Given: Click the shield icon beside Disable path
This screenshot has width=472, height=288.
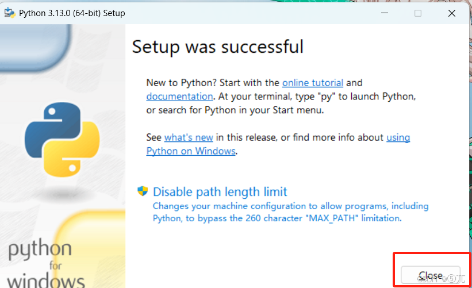Looking at the screenshot, I should pyautogui.click(x=143, y=191).
